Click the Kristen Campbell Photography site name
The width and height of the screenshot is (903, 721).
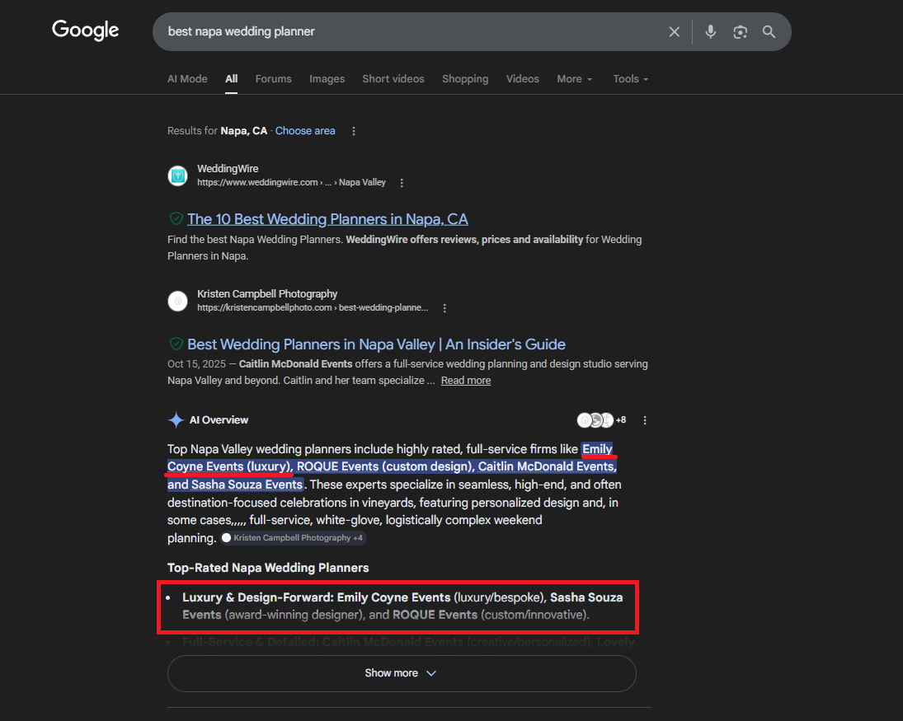click(267, 294)
